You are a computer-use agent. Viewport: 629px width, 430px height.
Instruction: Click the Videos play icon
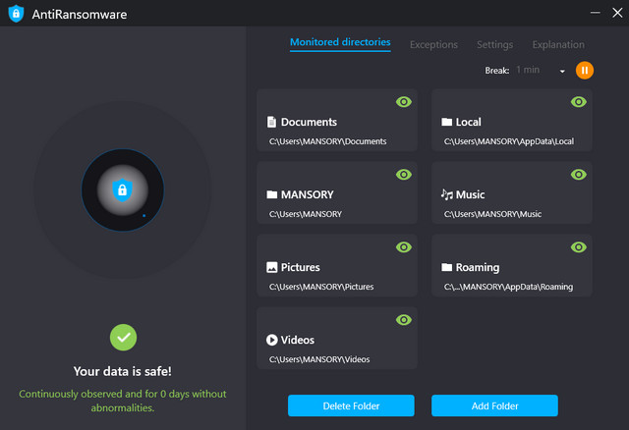point(271,340)
